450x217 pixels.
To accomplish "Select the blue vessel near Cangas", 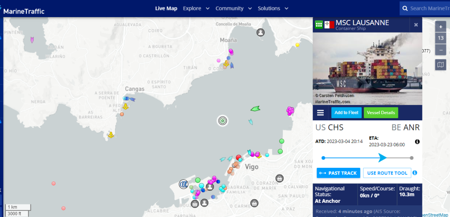I will coord(132,99).
